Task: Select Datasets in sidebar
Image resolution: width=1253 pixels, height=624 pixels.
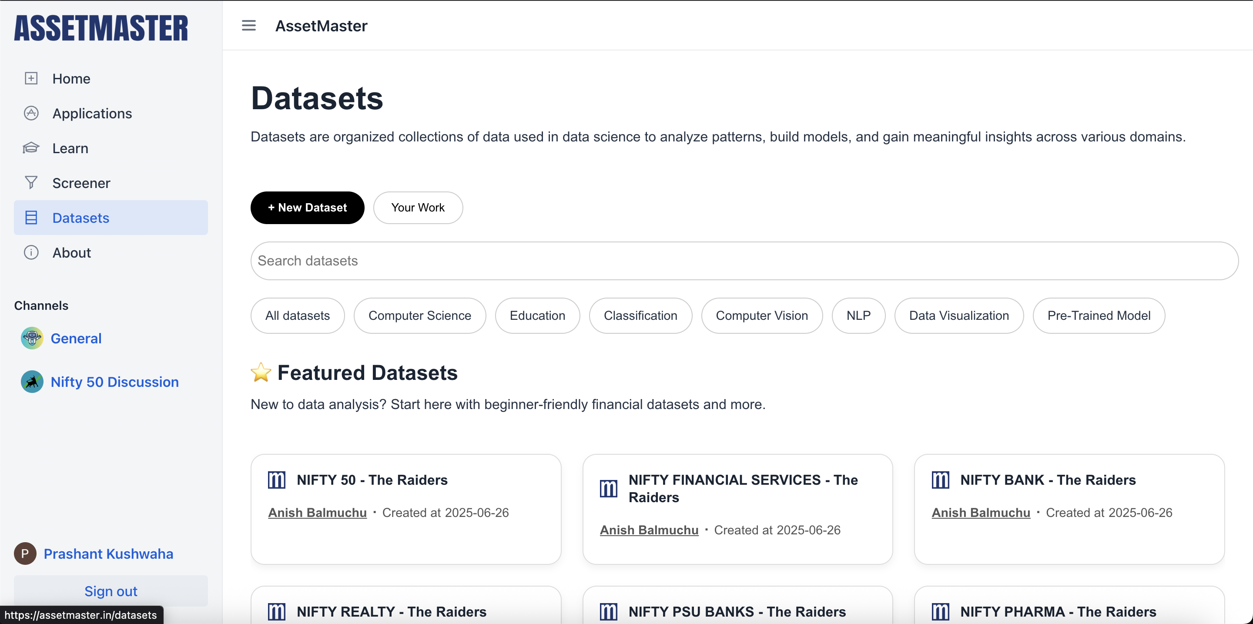Action: [x=111, y=218]
